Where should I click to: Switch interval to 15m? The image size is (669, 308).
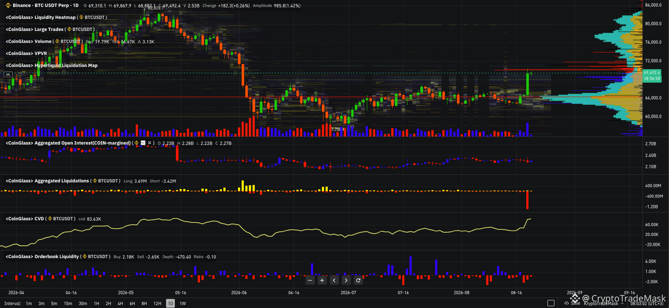[68, 304]
